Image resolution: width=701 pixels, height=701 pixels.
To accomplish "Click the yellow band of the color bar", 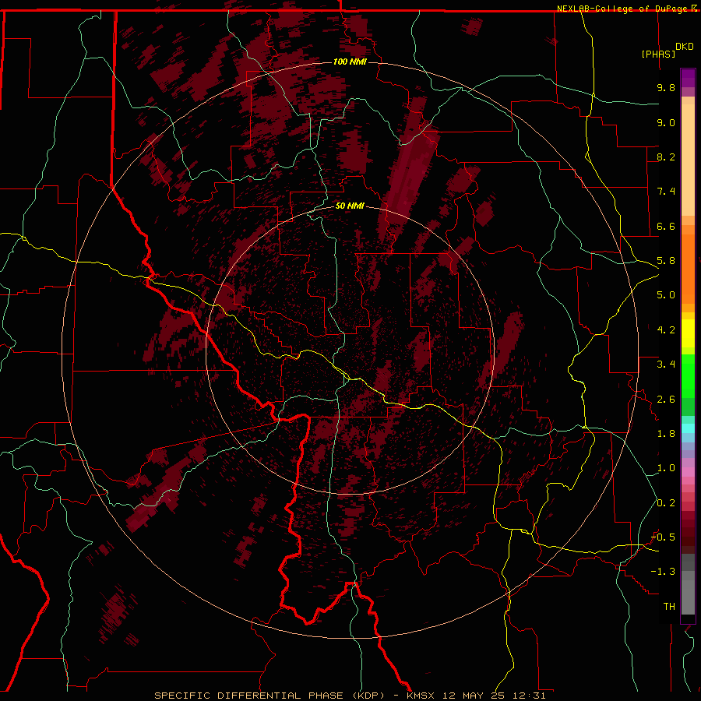I will click(x=688, y=333).
